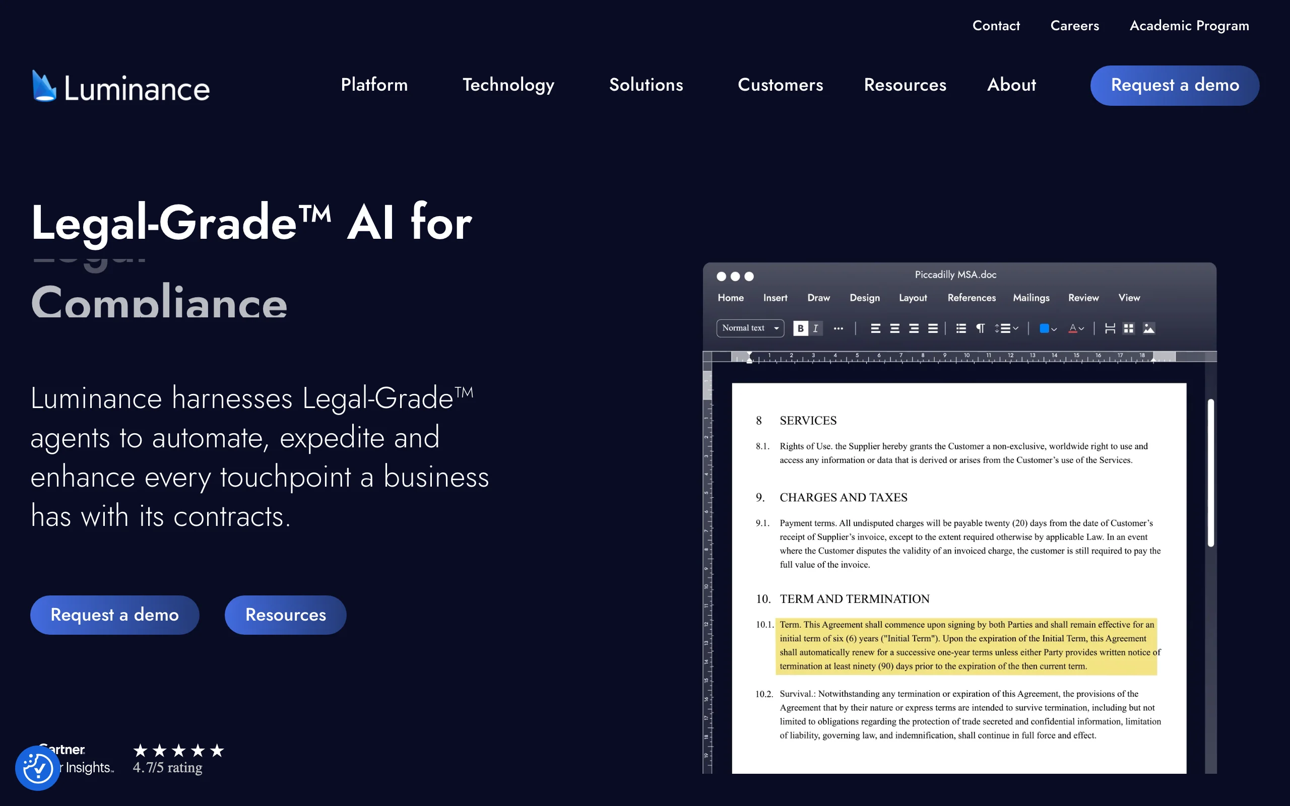Open the line spacing dropdown
1290x806 pixels.
click(1006, 328)
